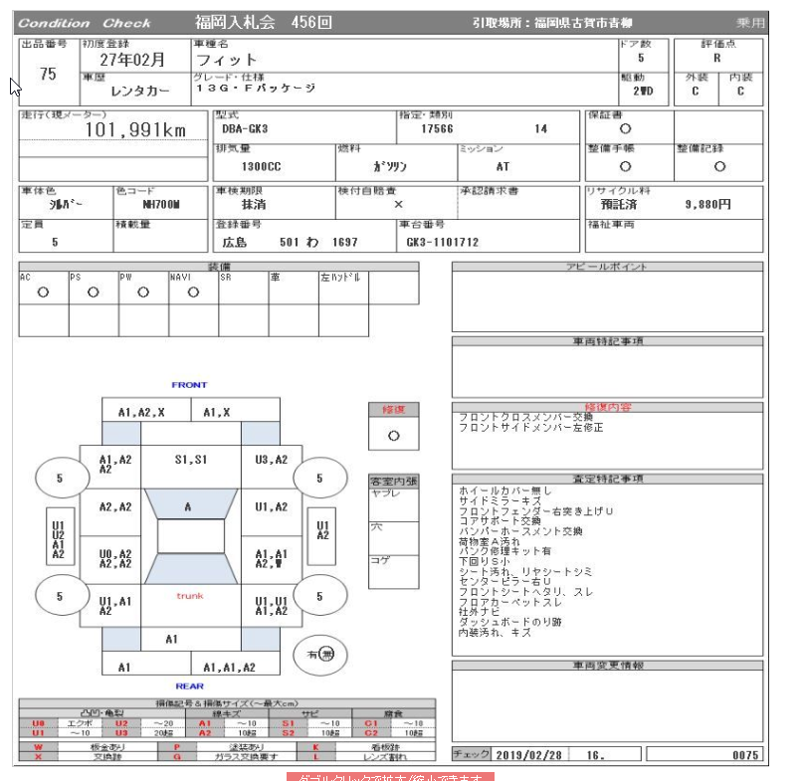Click the door panel marked U0,A2 A2,A2
The image size is (804, 781).
pos(116,559)
